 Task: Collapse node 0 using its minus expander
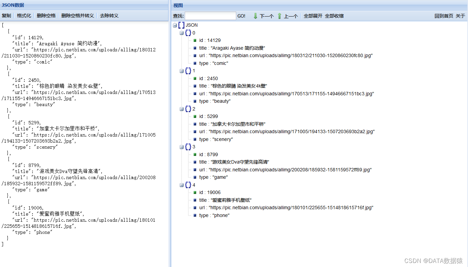tap(181, 33)
